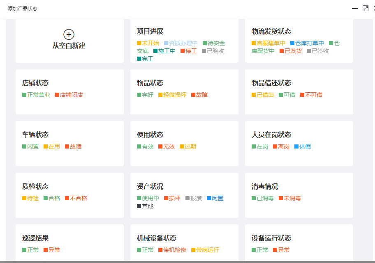Image resolution: width=375 pixels, height=263 pixels.
Task: Click the 使用状态 template heading
Action: pyautogui.click(x=150, y=135)
